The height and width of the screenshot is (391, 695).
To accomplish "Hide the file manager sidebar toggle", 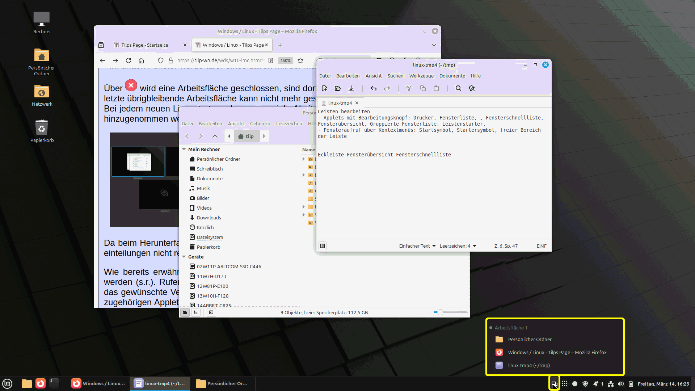I will coord(211,312).
